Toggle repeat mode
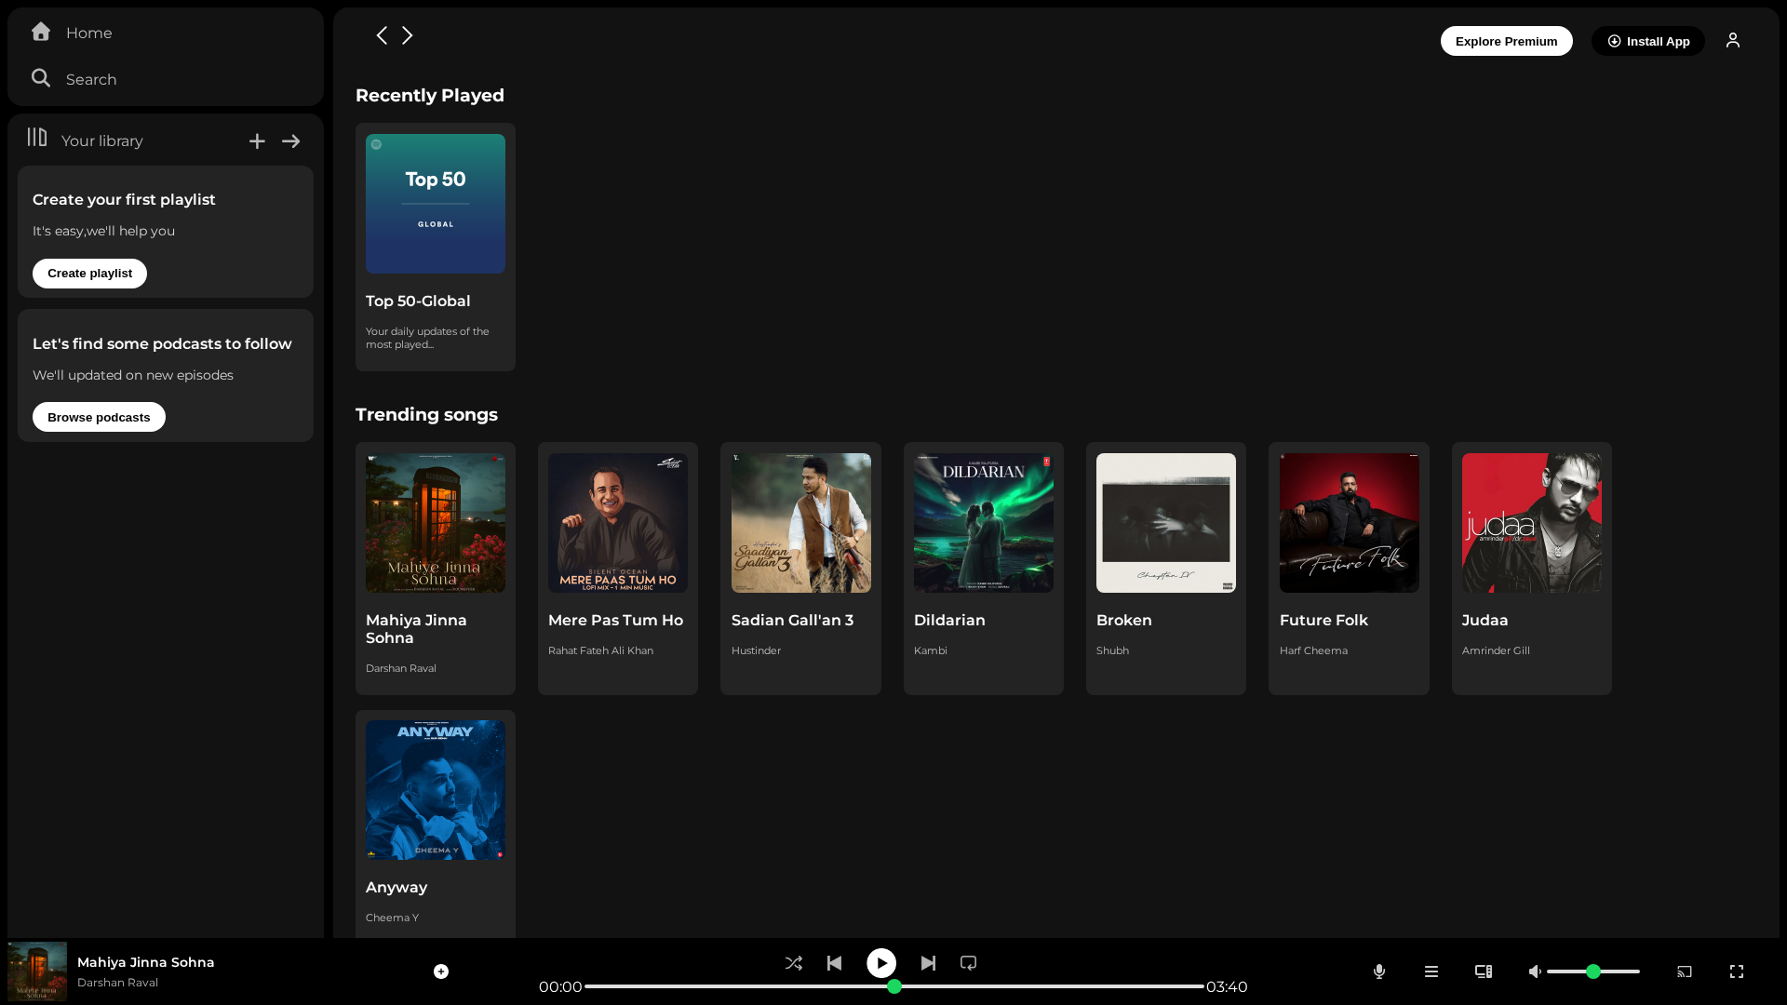 coord(969,963)
